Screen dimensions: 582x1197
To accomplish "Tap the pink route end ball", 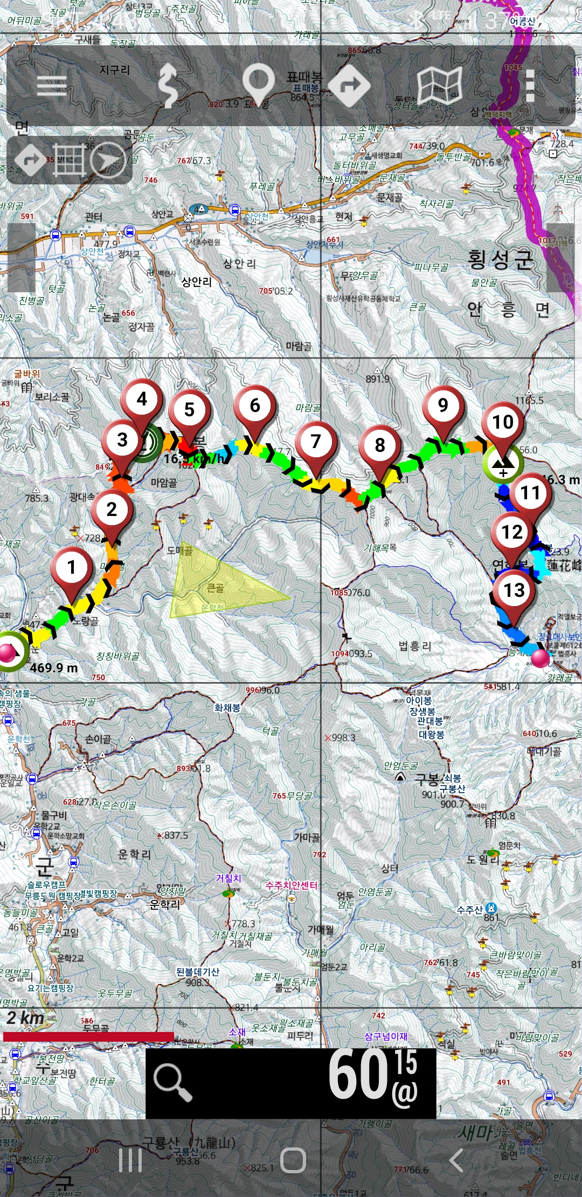I will (x=541, y=659).
